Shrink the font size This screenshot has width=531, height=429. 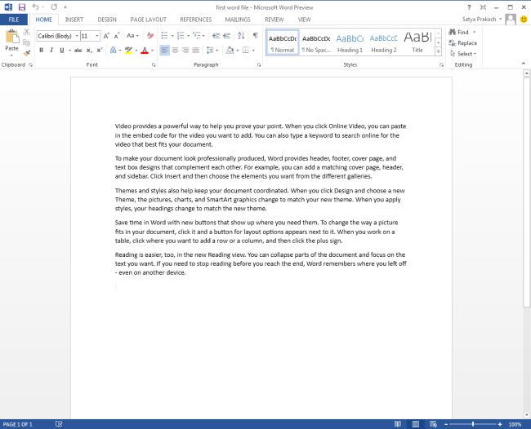click(117, 36)
